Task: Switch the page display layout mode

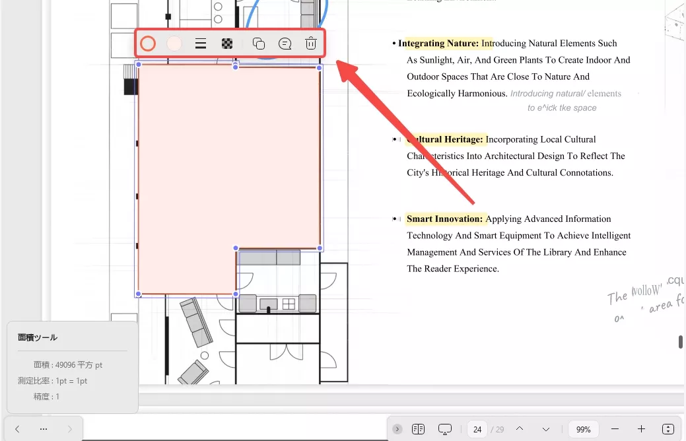Action: point(418,429)
